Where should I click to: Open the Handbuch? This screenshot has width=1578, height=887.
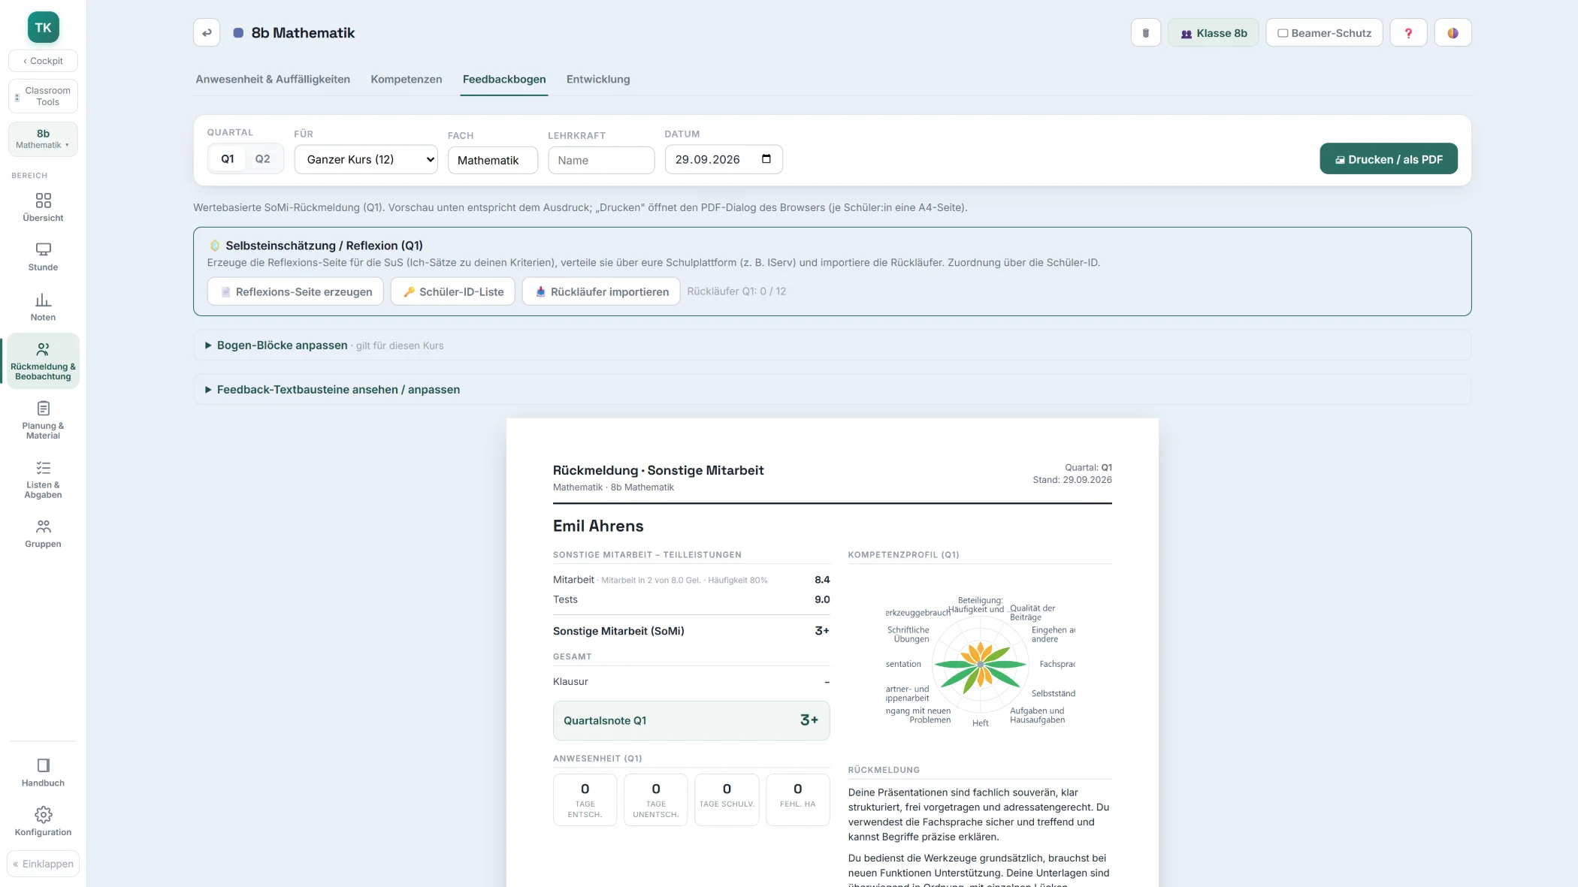click(x=43, y=773)
